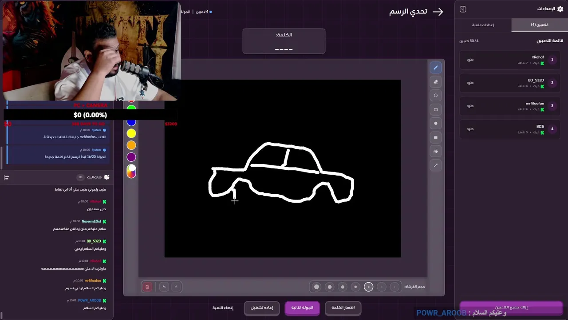Screen dimensions: 568x320
Task: Click rank badge number 1
Action: coord(552,60)
